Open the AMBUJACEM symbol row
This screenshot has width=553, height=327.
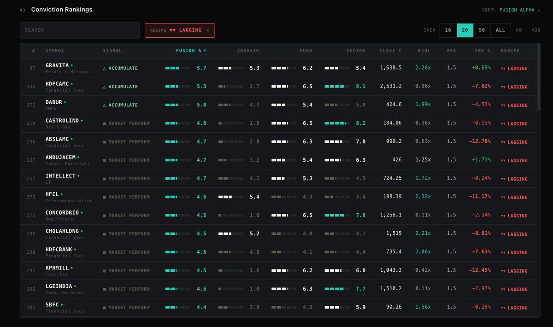(278, 160)
